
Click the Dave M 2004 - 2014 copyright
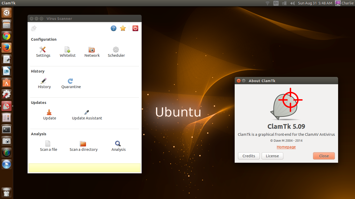point(286,140)
